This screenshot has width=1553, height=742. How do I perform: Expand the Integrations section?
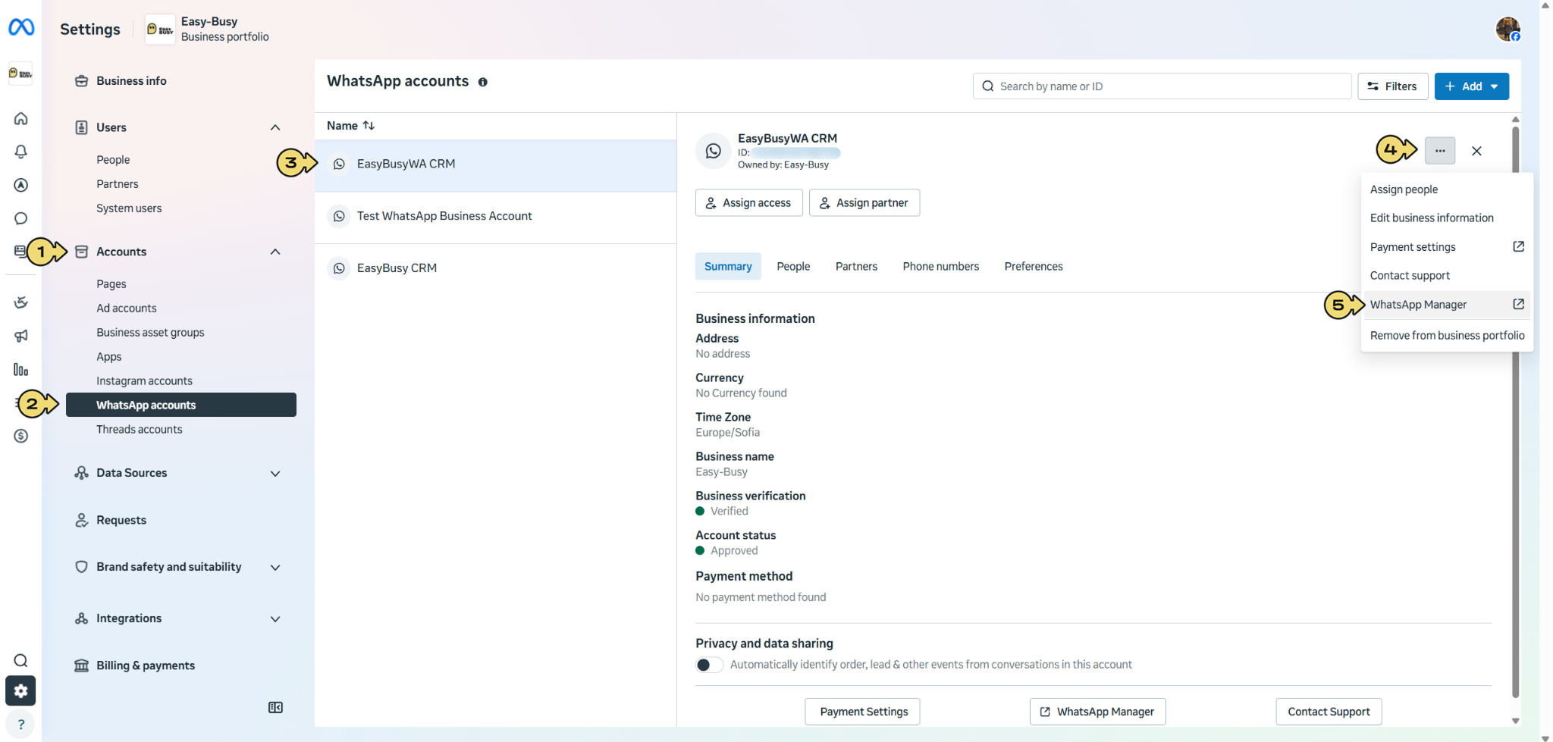(x=275, y=618)
